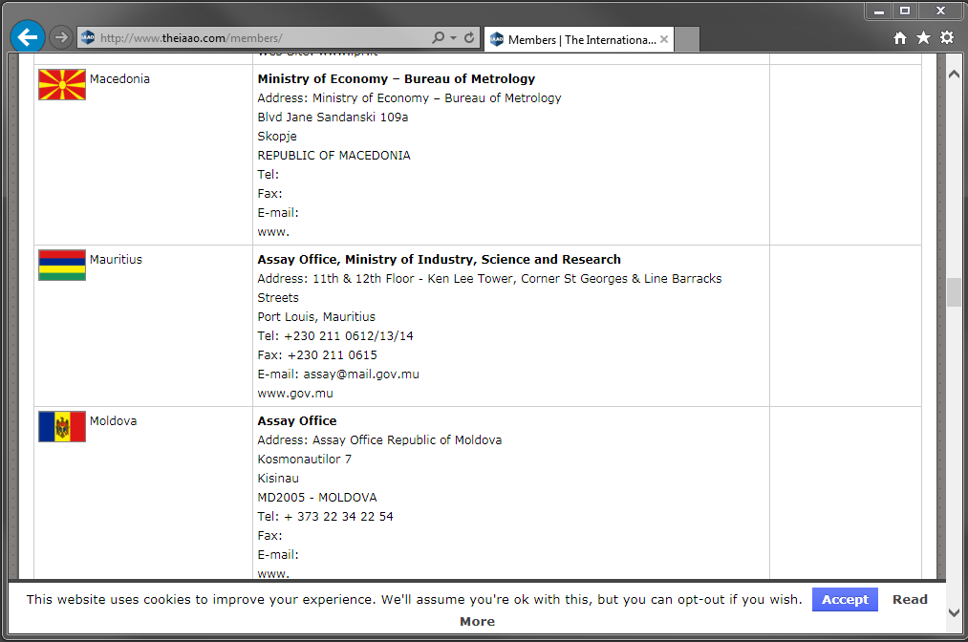Click the Kosmonautilor 7 address line
968x642 pixels.
305,460
